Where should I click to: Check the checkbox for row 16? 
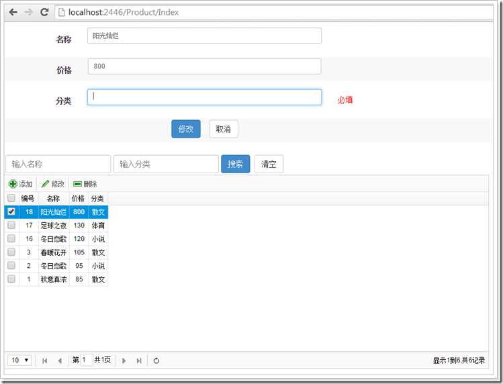[11, 239]
